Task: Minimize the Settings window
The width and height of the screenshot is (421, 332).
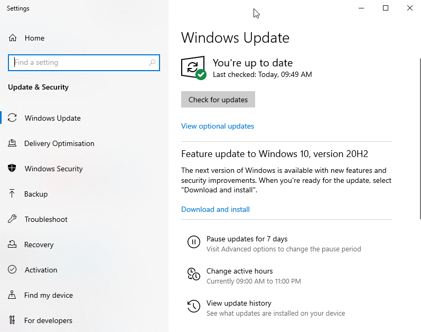Action: click(x=361, y=8)
